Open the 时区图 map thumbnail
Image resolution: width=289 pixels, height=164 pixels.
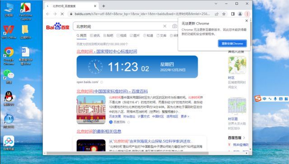coord(237,106)
